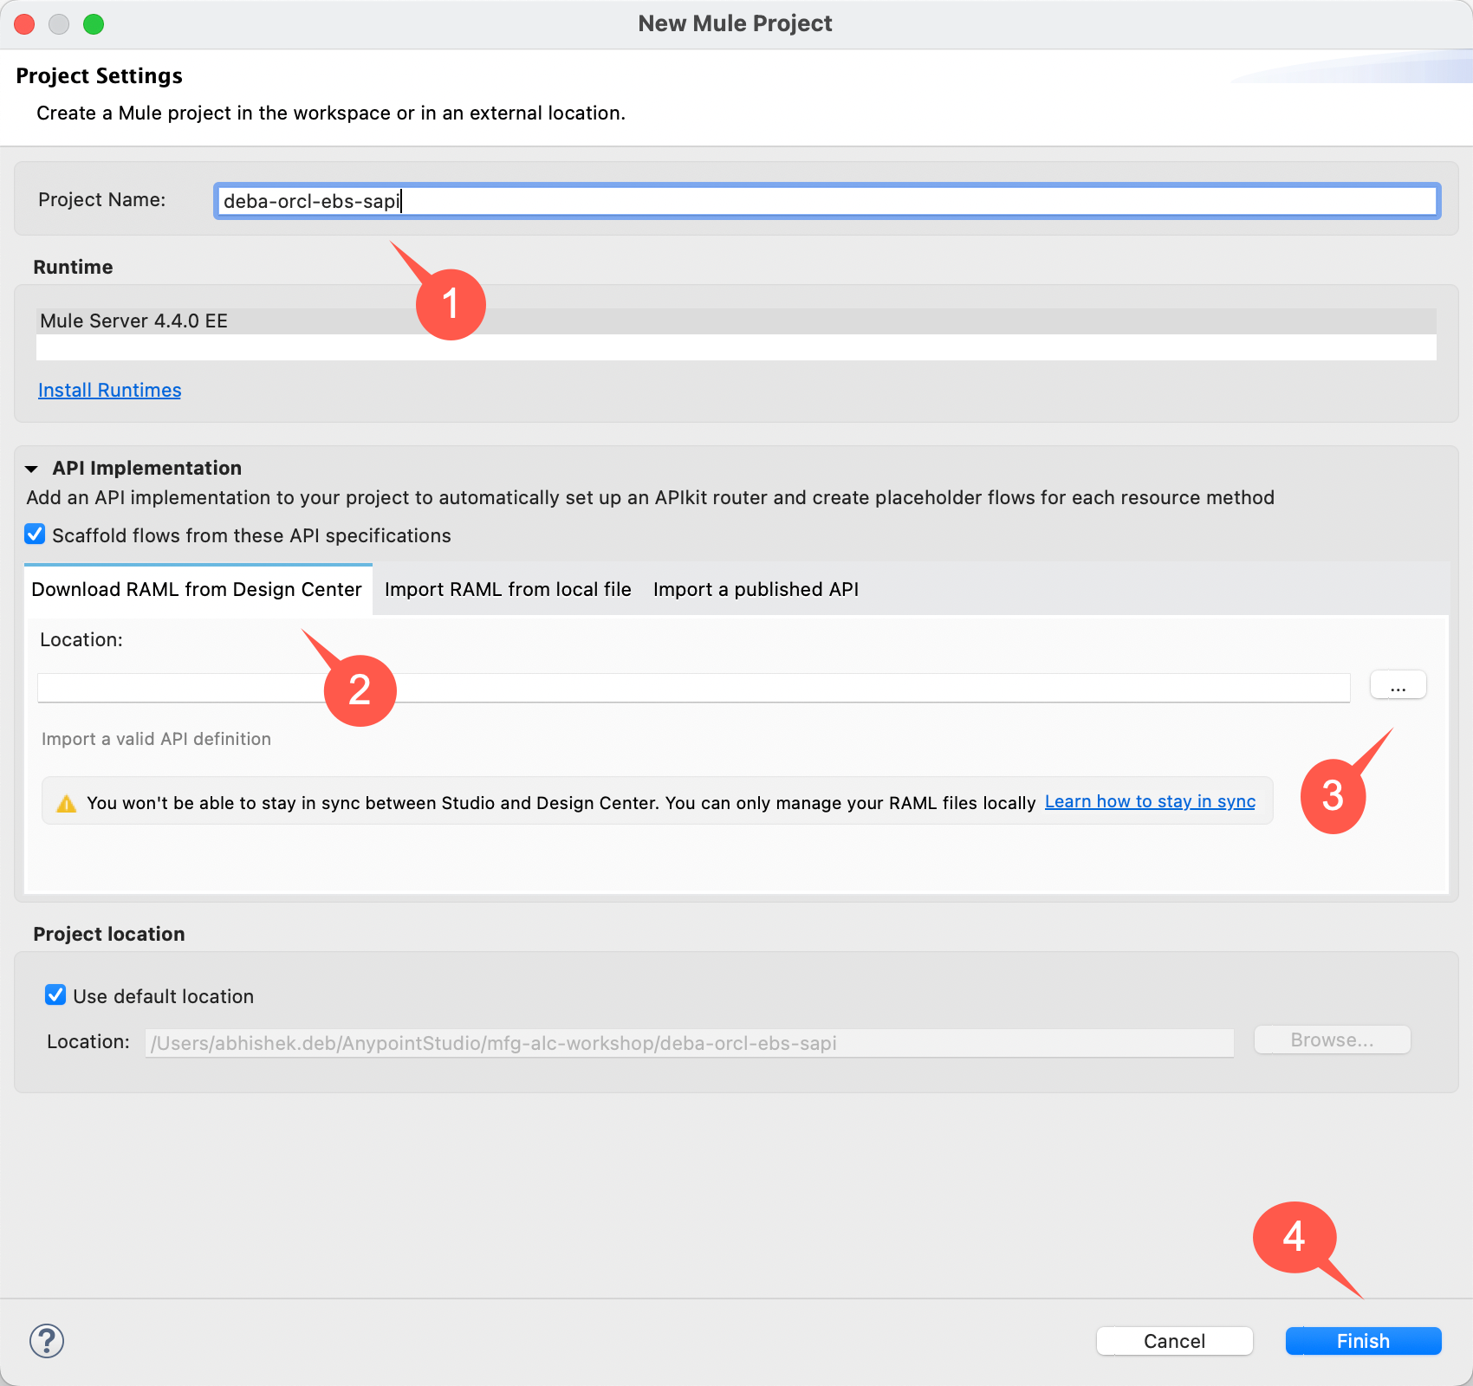Uncheck Scaffold flows from these API specifications
Image resolution: width=1473 pixels, height=1386 pixels.
[x=35, y=534]
